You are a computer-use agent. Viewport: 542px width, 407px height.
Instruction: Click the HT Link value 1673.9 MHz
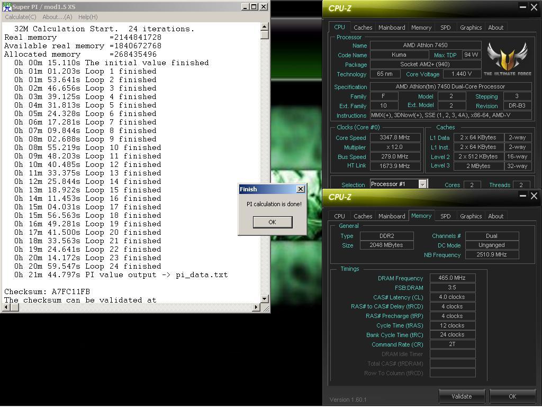395,166
